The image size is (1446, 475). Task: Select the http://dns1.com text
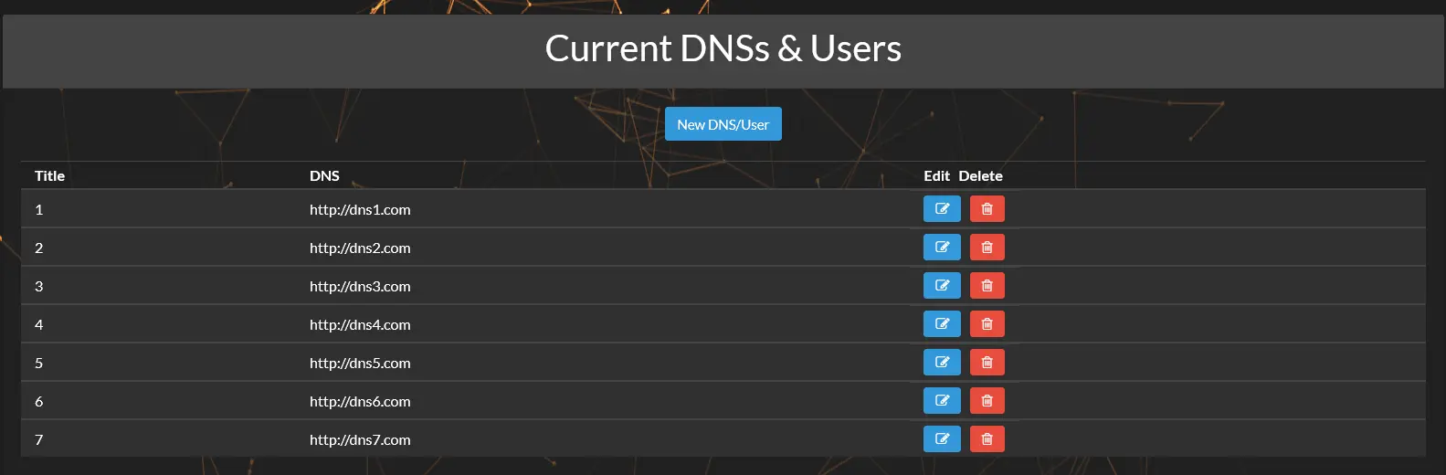(x=360, y=210)
